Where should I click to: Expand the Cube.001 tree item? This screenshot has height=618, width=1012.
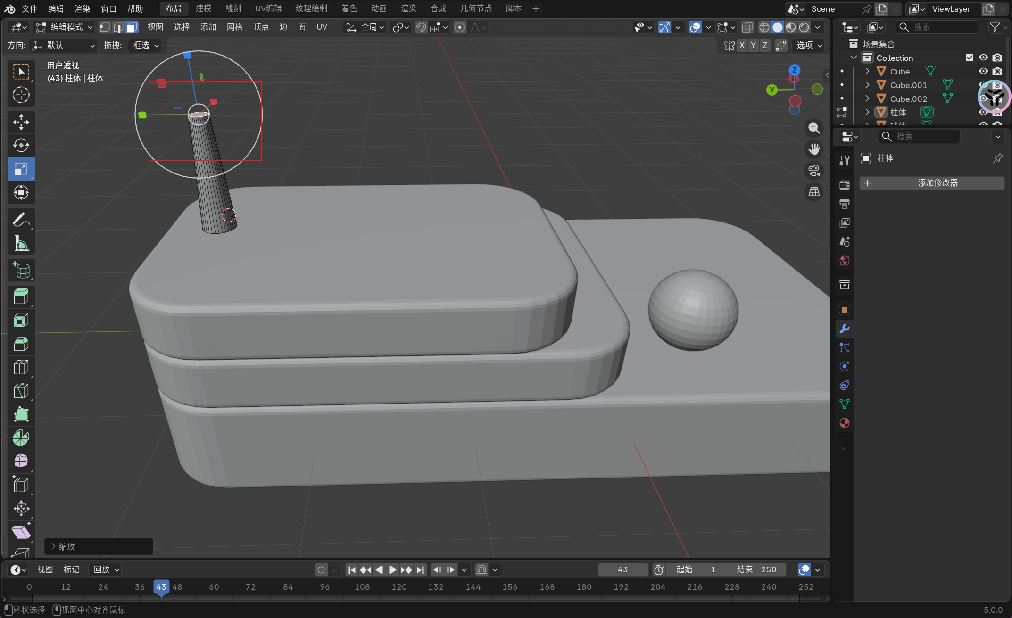tap(867, 85)
